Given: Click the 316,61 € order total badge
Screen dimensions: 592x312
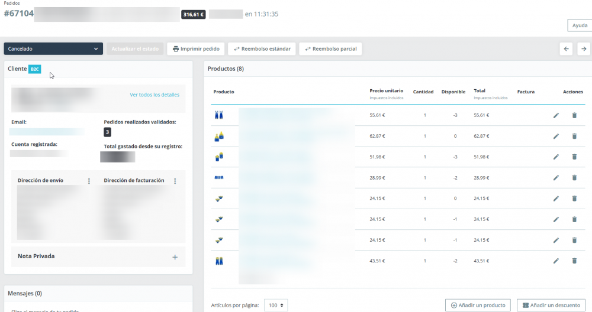Looking at the screenshot, I should (194, 14).
